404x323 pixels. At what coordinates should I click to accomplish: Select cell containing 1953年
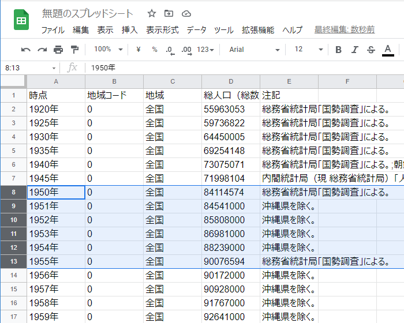pos(56,234)
